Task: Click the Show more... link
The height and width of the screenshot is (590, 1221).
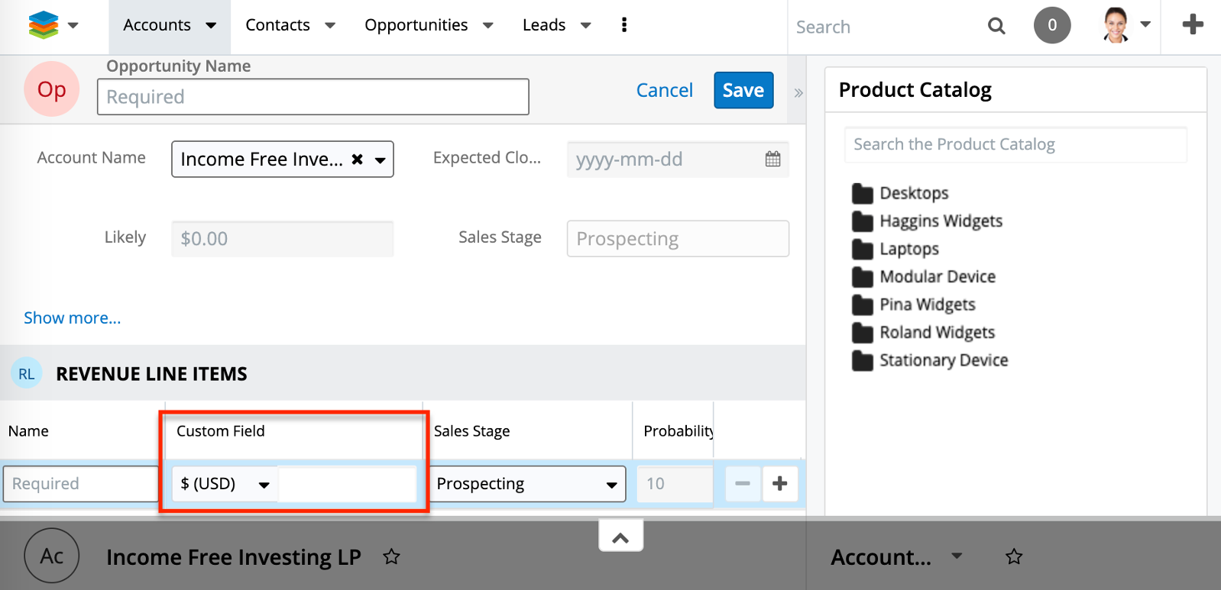Action: click(73, 318)
